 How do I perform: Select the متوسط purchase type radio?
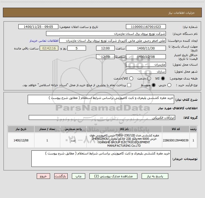click(154, 85)
